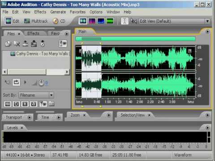
Task: Switch to Multitrack view
Action: click(x=36, y=21)
